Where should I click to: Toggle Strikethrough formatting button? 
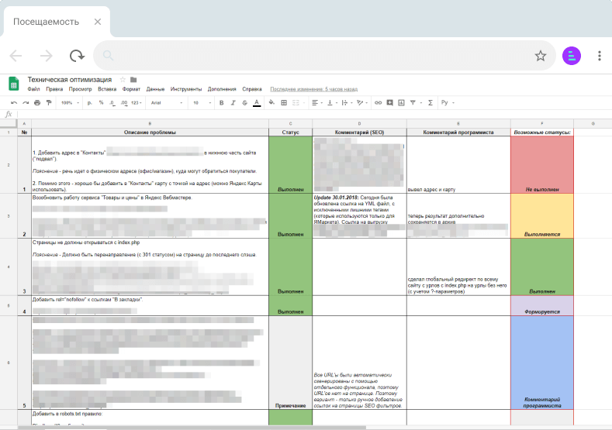[x=244, y=103]
